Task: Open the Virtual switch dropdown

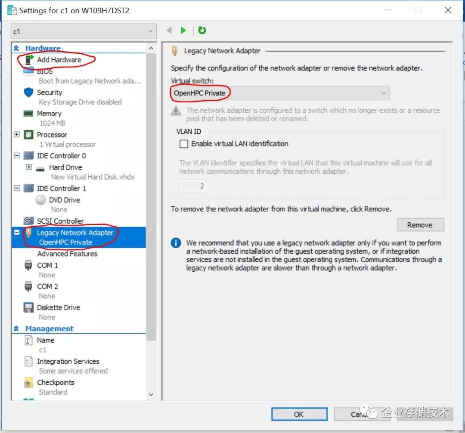Action: (280, 93)
